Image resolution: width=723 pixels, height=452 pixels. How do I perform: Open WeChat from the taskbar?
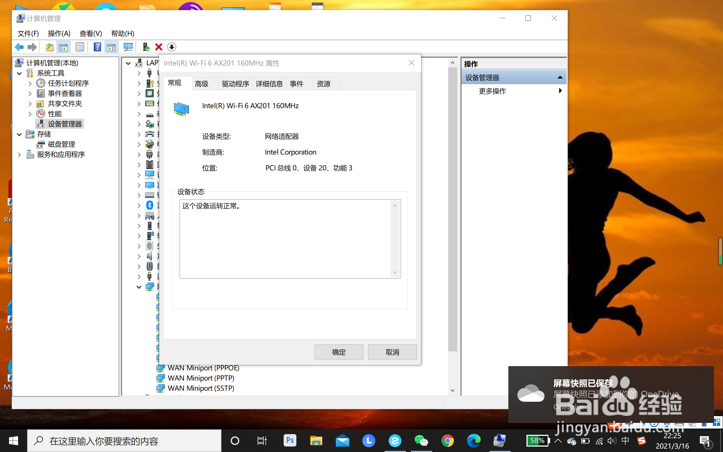[421, 441]
